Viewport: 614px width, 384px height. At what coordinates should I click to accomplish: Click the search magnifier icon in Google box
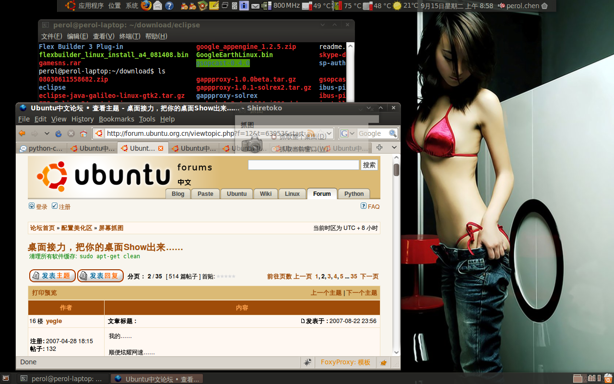coord(392,133)
